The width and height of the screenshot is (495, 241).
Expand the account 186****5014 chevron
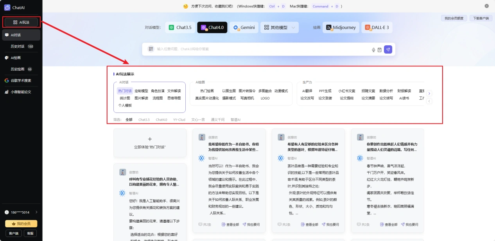click(x=36, y=212)
